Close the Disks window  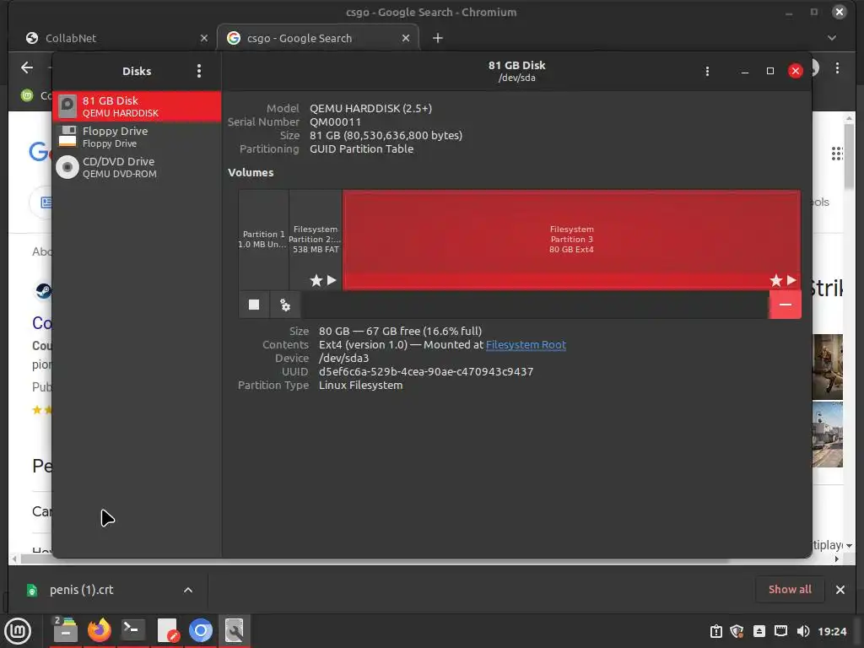coord(795,71)
